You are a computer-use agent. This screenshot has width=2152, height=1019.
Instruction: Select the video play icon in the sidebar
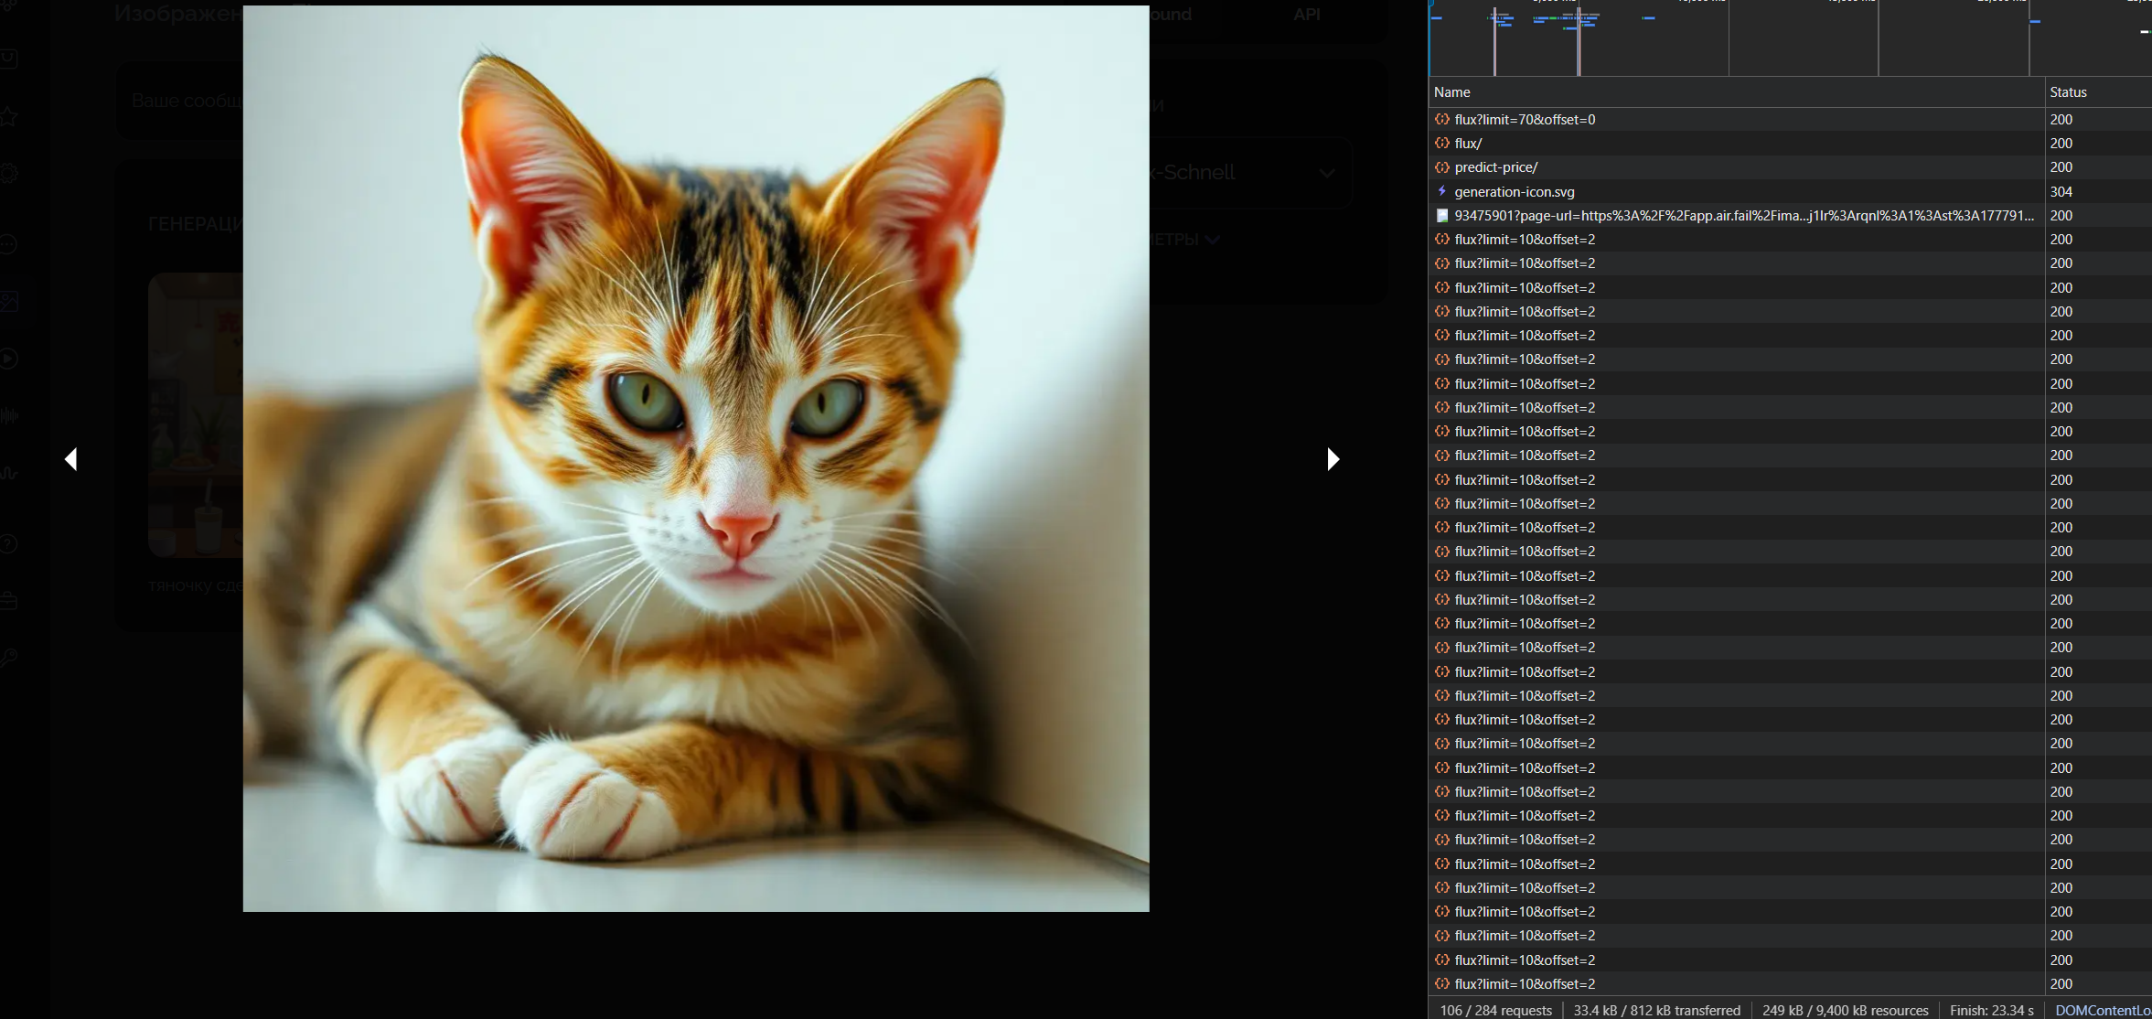pyautogui.click(x=8, y=359)
